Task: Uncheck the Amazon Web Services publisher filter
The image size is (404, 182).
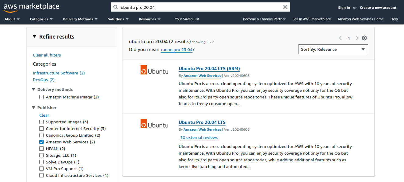Action: tap(41, 142)
